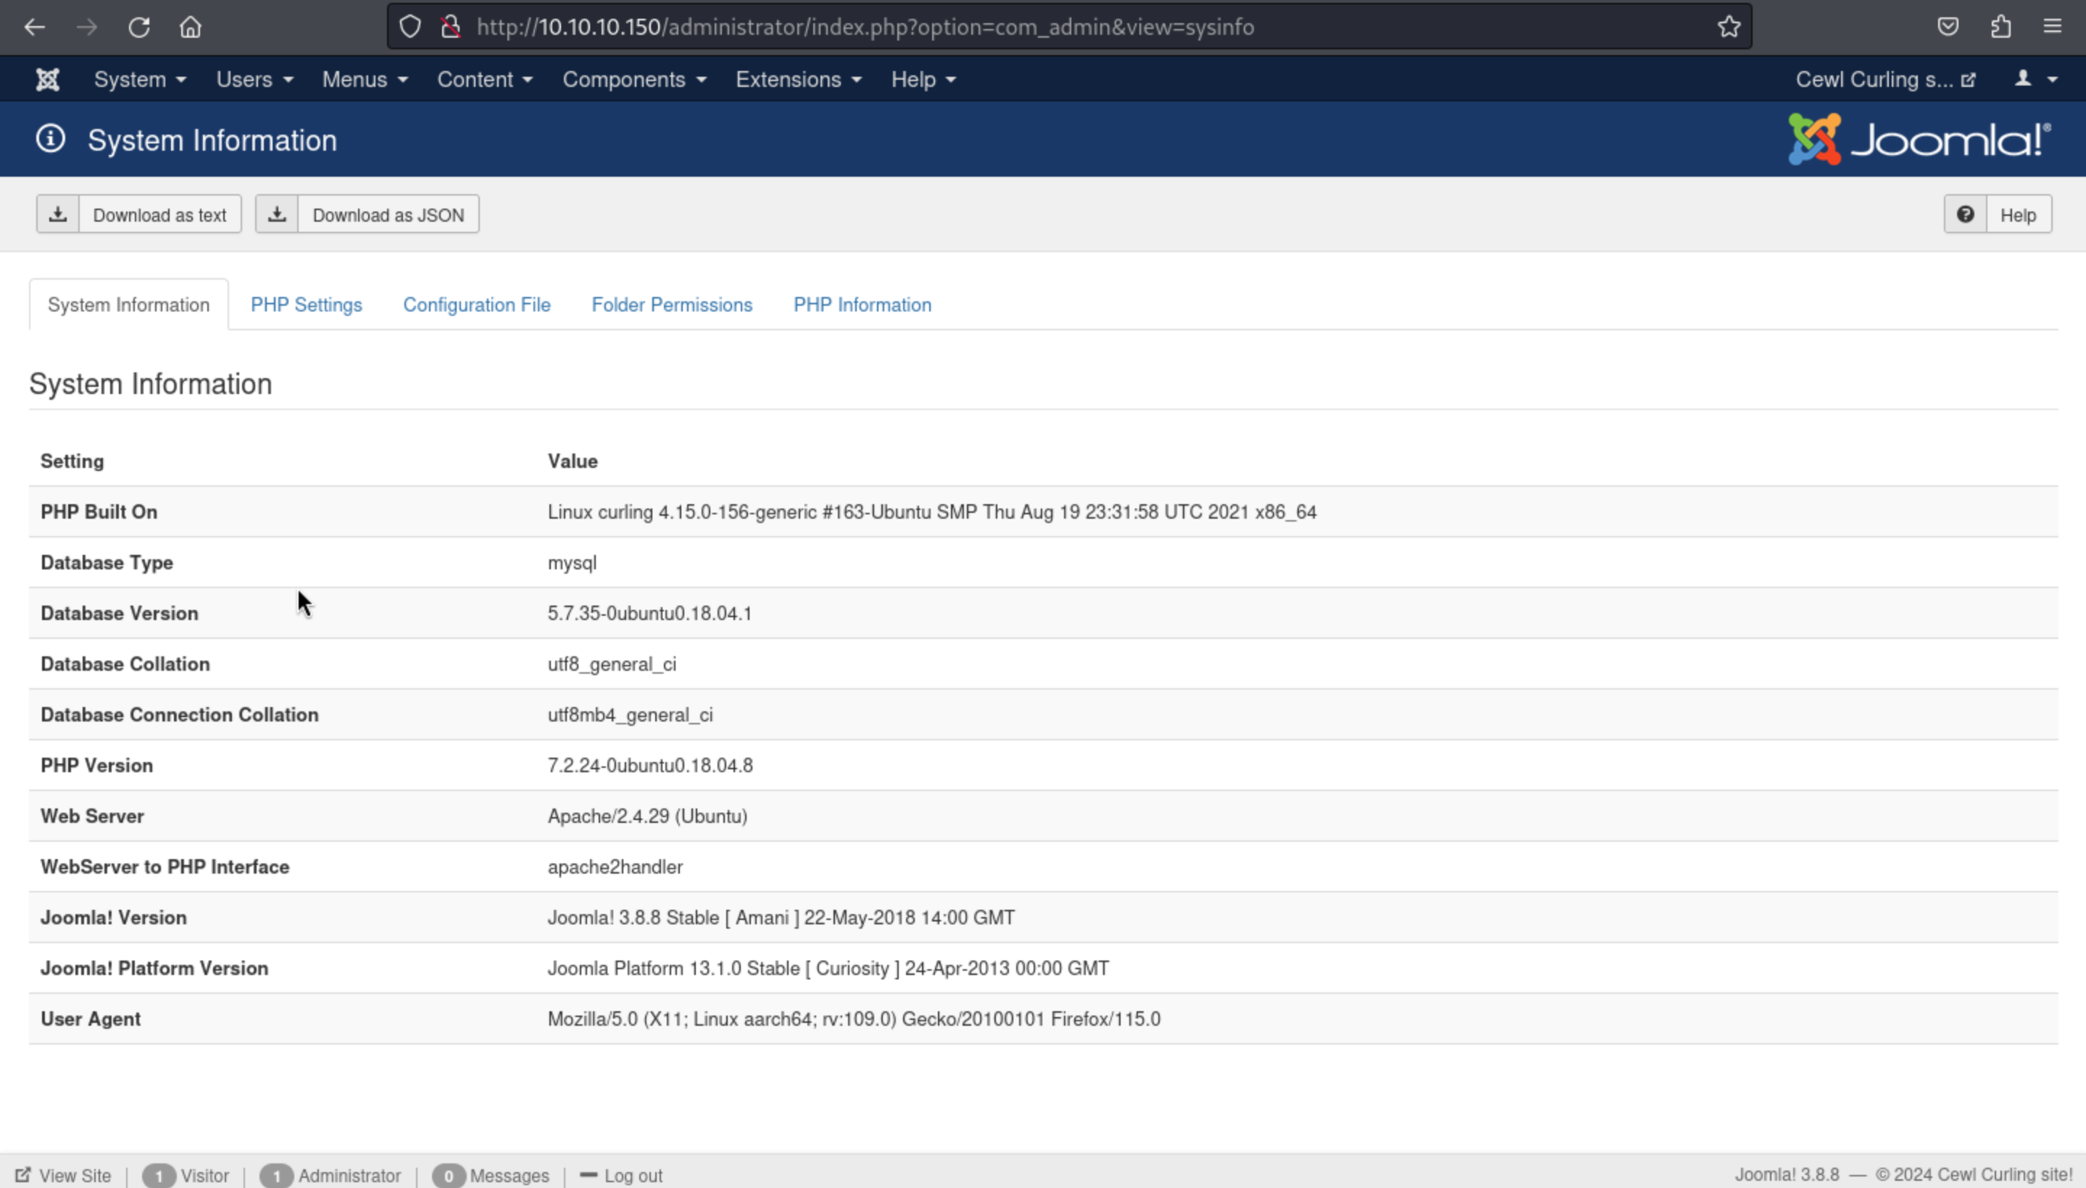Select the Folder Permissions tab
This screenshot has width=2086, height=1188.
click(672, 304)
